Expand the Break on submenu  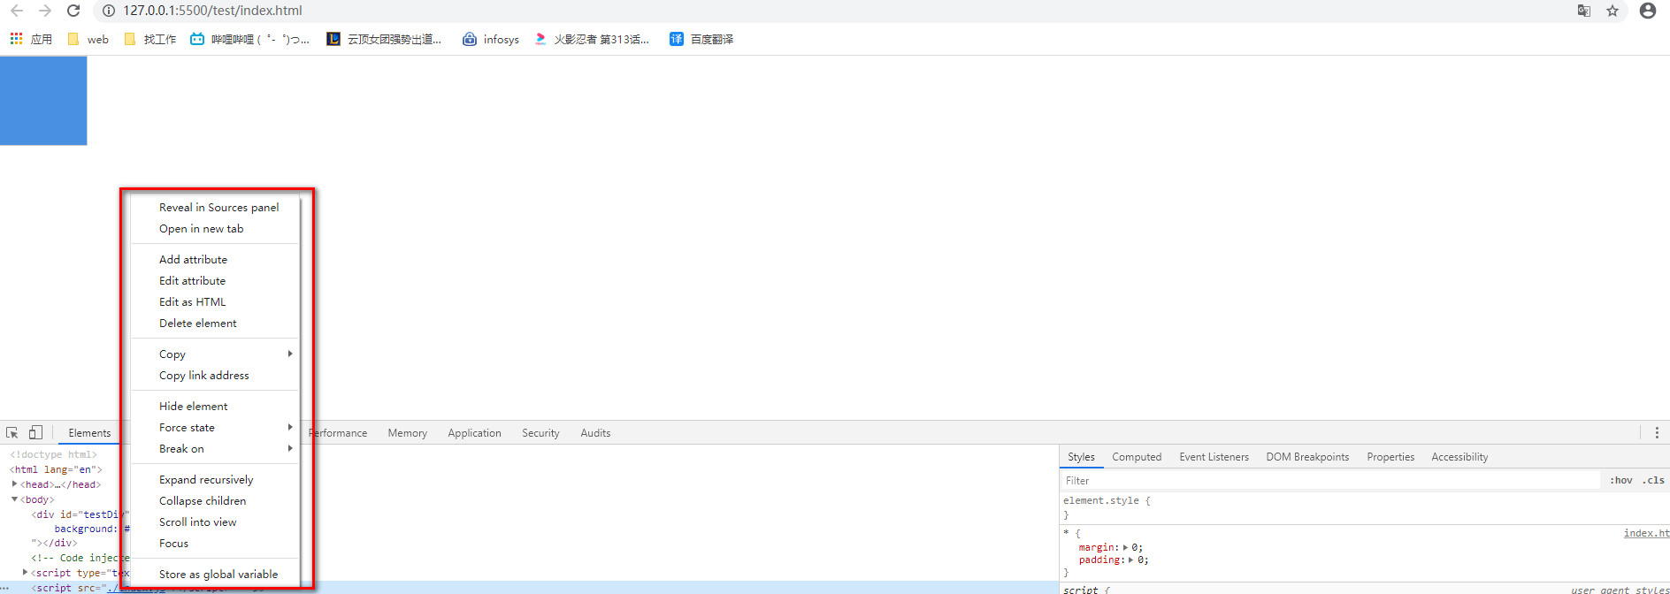(x=216, y=448)
